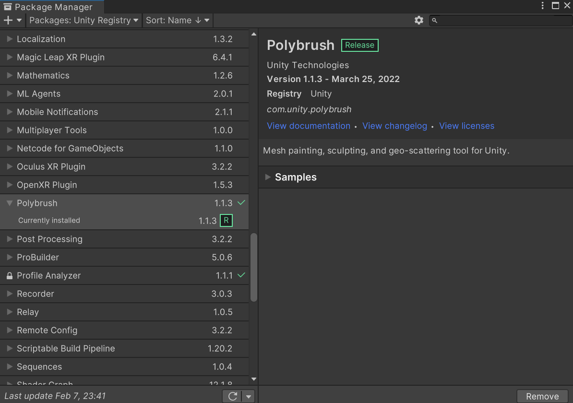Viewport: 573px width, 403px height.
Task: Click into the package search field
Action: click(x=501, y=21)
